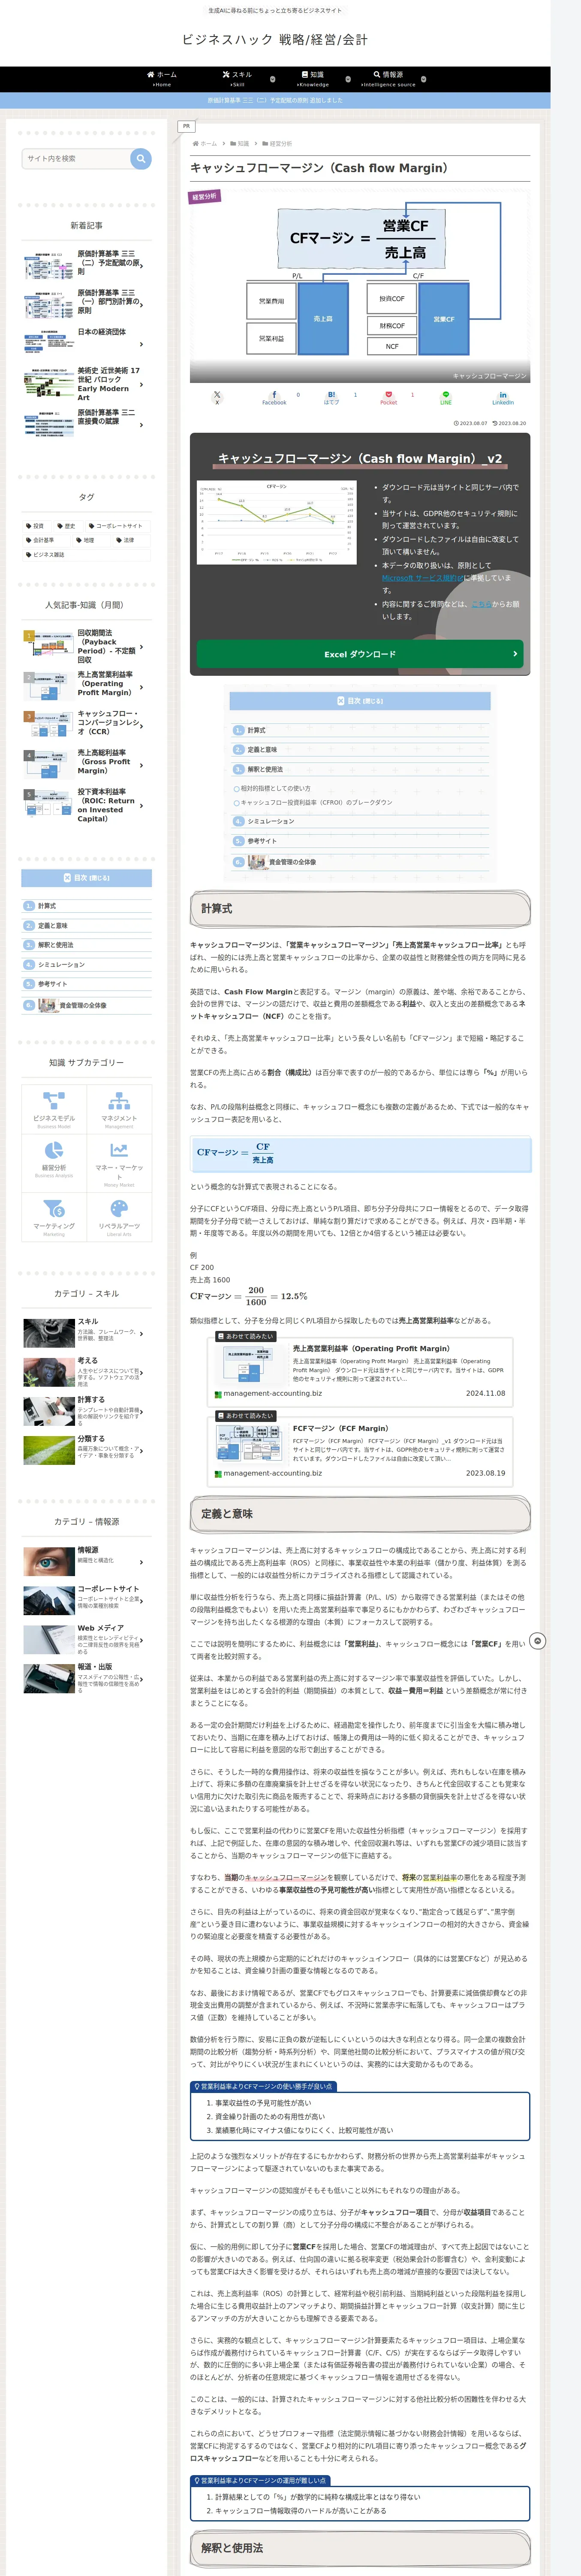Go to 資金管理の全体像 in the sidebar 目次
Screen dimensions: 581x2576
(x=83, y=1005)
